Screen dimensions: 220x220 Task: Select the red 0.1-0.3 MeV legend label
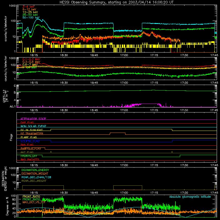(31, 59)
